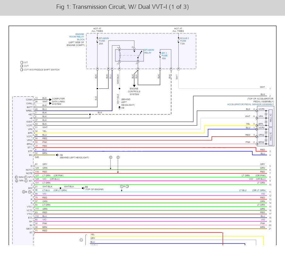Click the MREL pin 46 BLU wire label
Screen dimensions: 285x255
pyautogui.click(x=44, y=109)
